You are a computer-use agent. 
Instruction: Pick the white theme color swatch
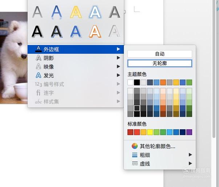130,82
